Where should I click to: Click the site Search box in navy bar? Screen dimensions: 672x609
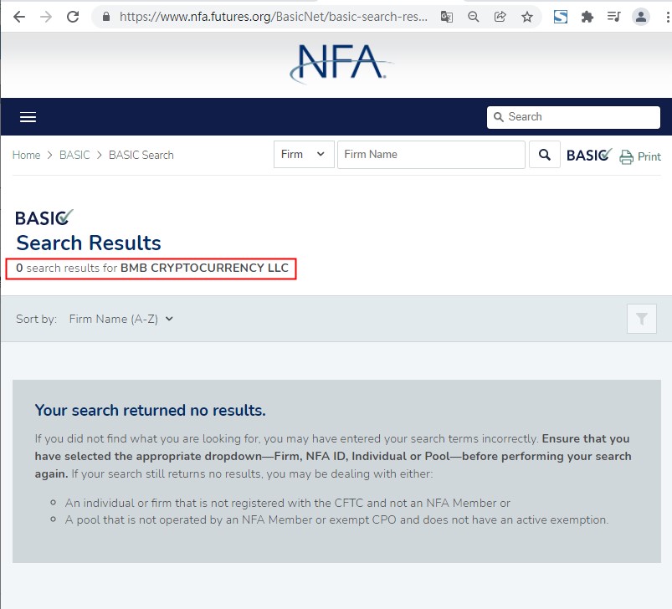point(573,117)
